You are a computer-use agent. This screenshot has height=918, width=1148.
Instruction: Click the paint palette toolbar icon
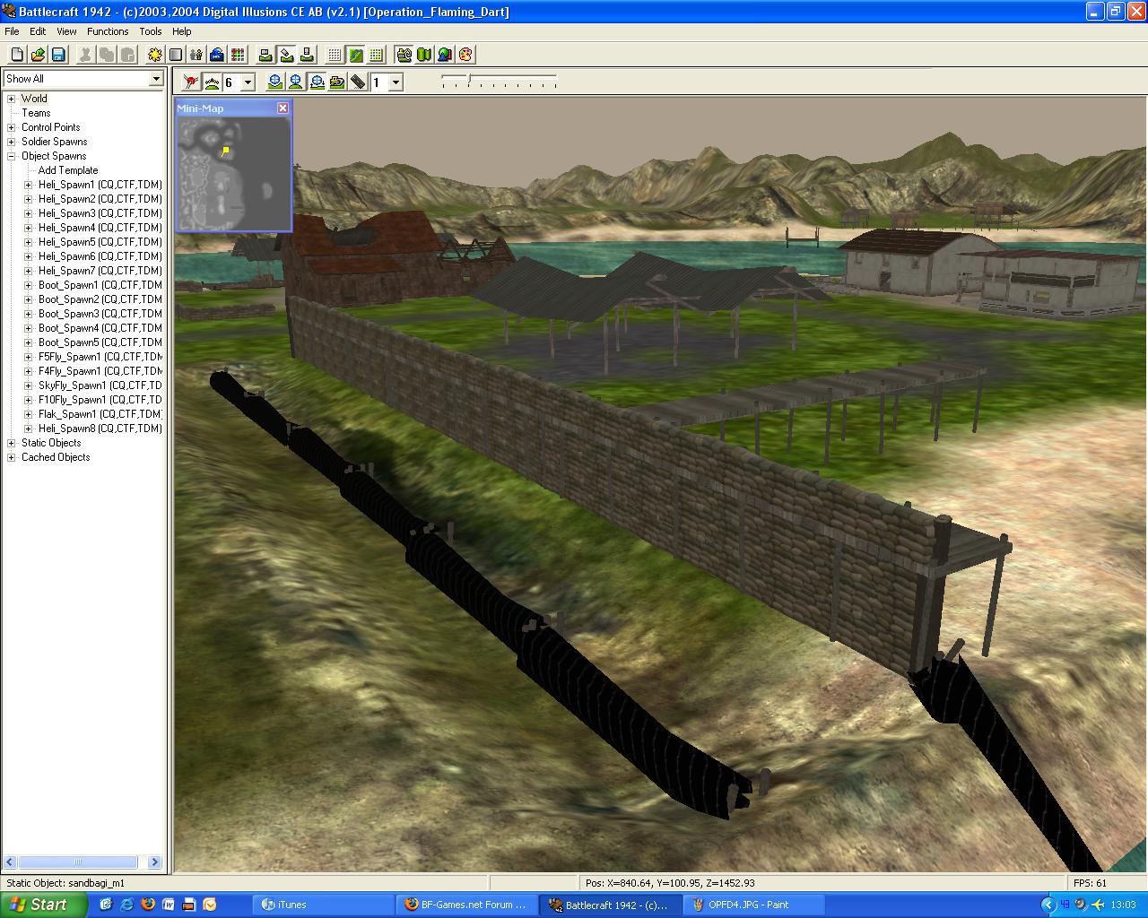(x=465, y=55)
